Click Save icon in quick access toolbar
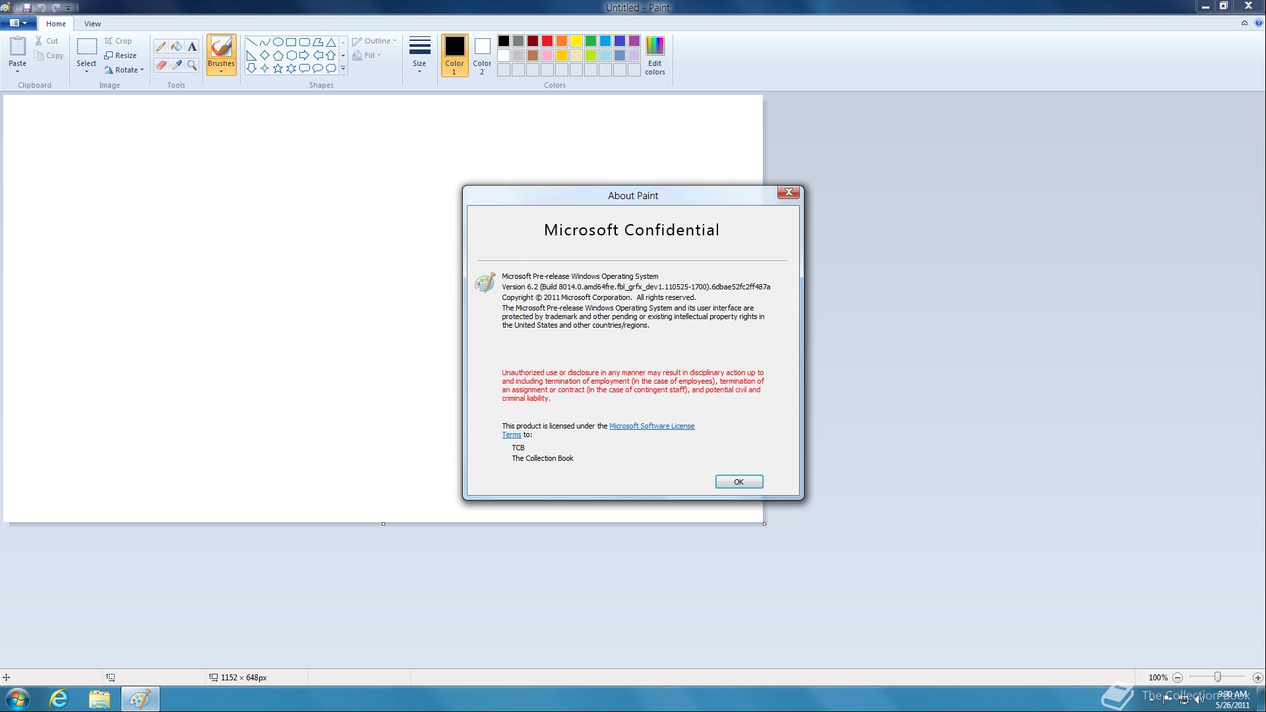Screen dimensions: 1266x712 pos(27,8)
